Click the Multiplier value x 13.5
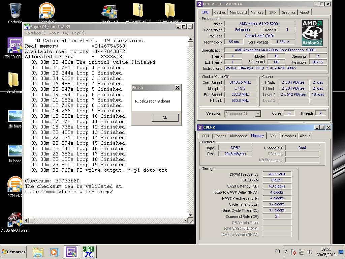The image size is (345, 259). pyautogui.click(x=240, y=89)
